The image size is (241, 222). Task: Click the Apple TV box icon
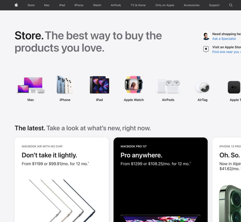click(x=234, y=87)
